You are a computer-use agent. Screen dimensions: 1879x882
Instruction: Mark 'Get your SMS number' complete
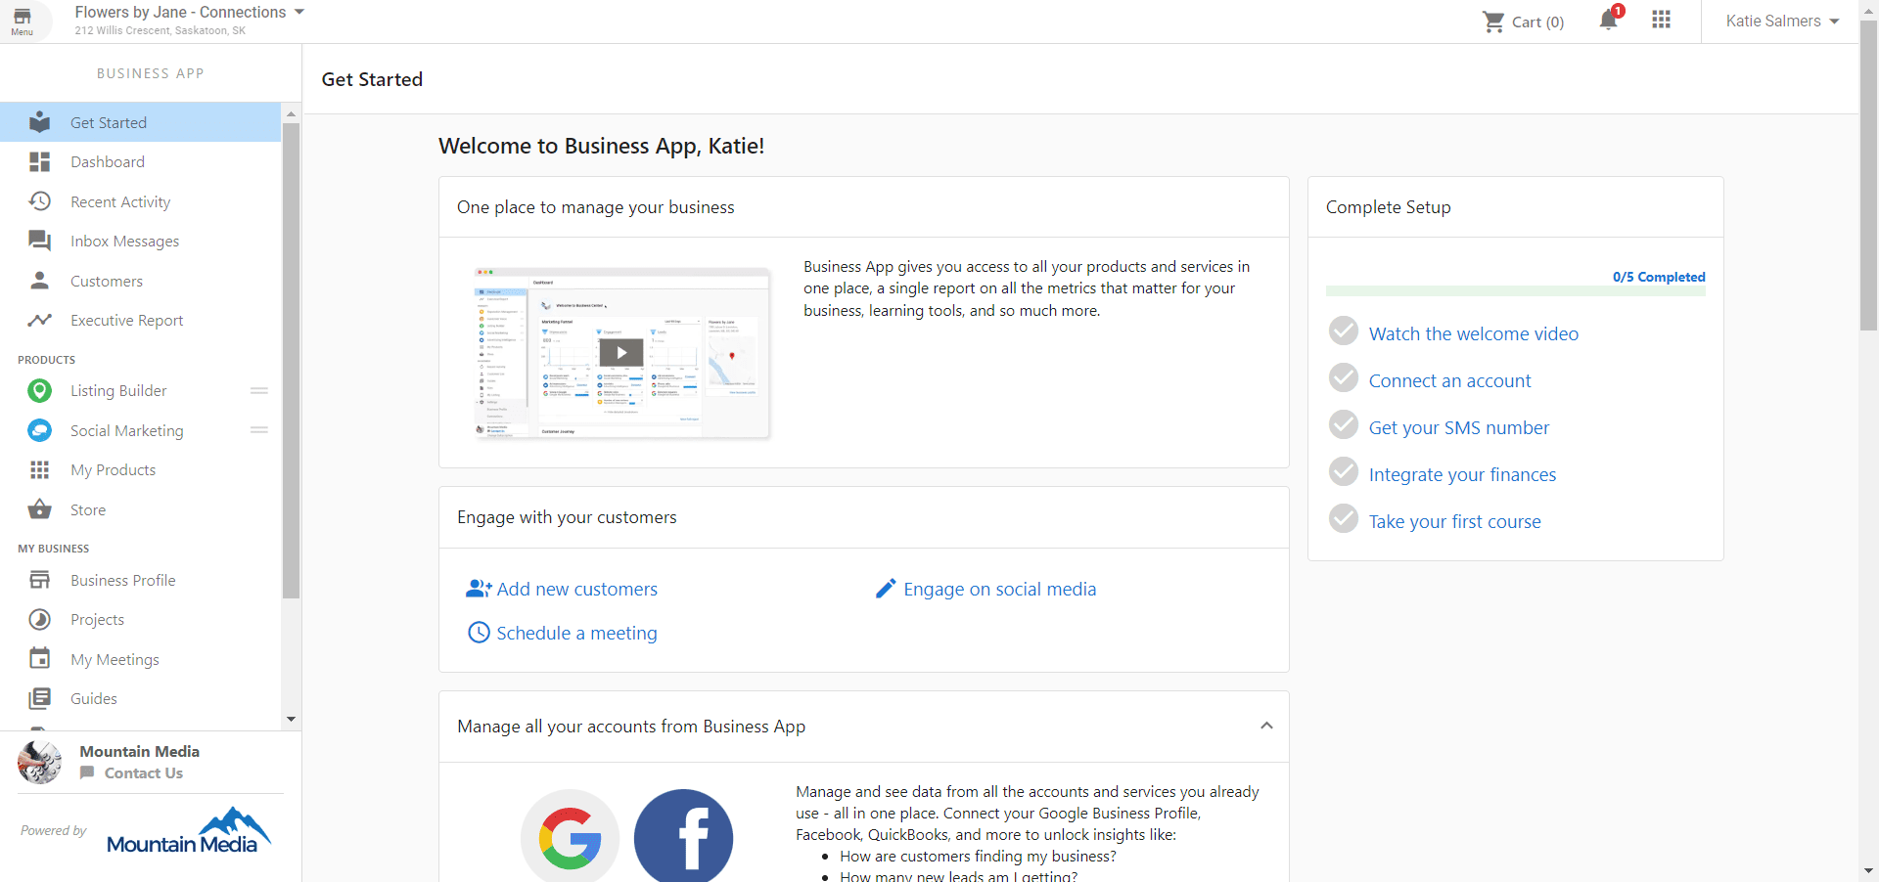[x=1343, y=424]
